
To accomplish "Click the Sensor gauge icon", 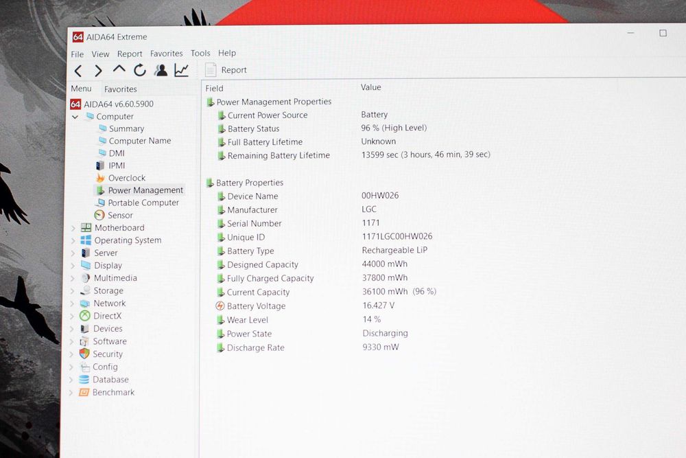I will click(x=99, y=215).
